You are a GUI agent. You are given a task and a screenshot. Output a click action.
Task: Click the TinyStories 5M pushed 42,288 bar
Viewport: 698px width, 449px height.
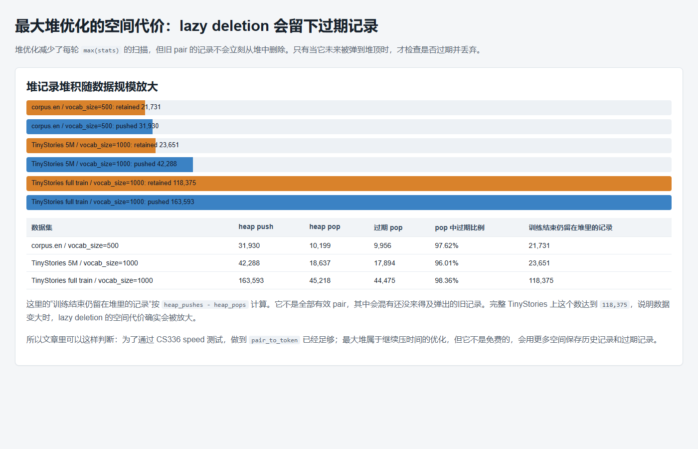[x=110, y=164]
